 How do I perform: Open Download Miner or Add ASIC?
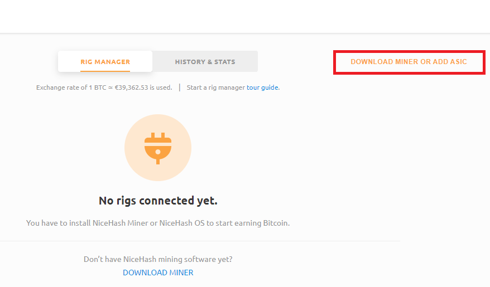coord(409,62)
